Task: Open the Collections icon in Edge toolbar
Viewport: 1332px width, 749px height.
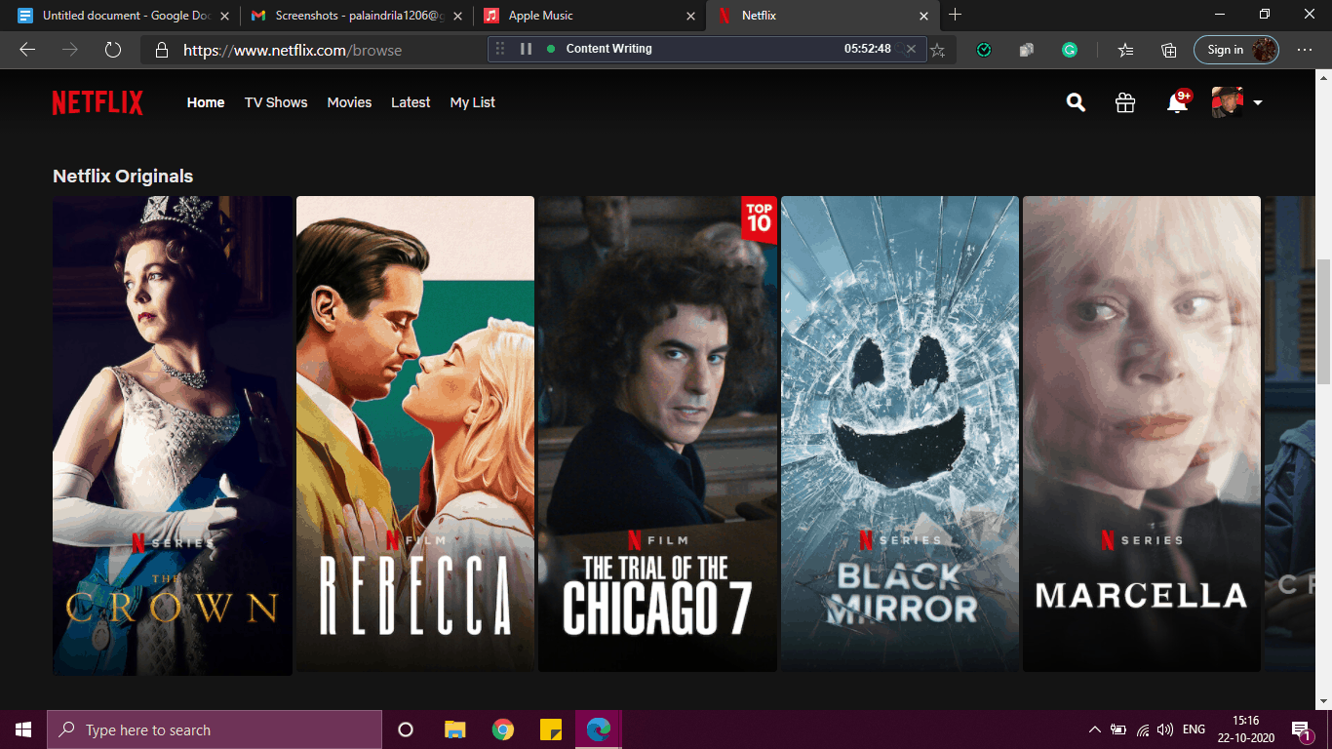Action: 1169,50
